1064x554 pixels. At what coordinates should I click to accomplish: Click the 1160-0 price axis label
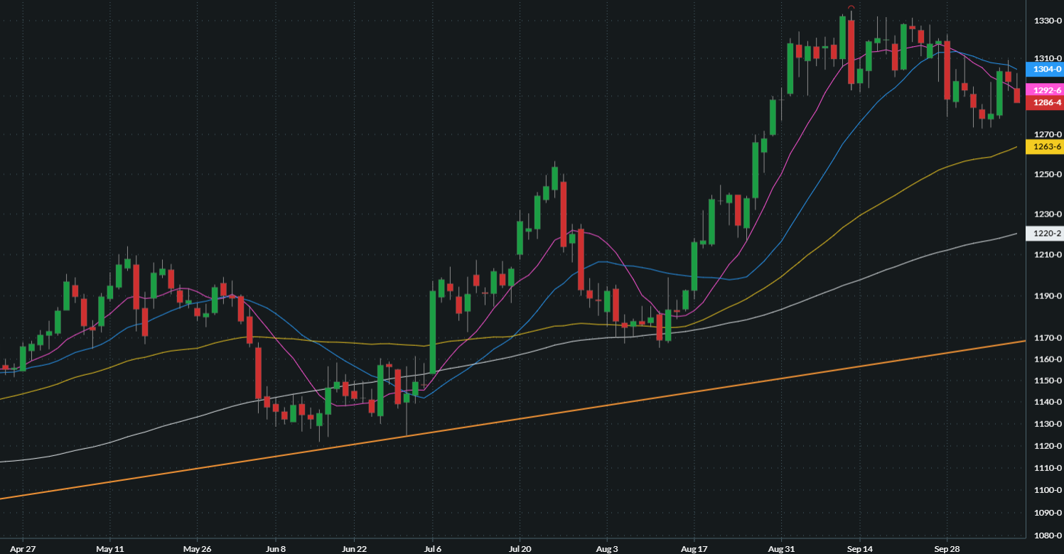[1048, 359]
